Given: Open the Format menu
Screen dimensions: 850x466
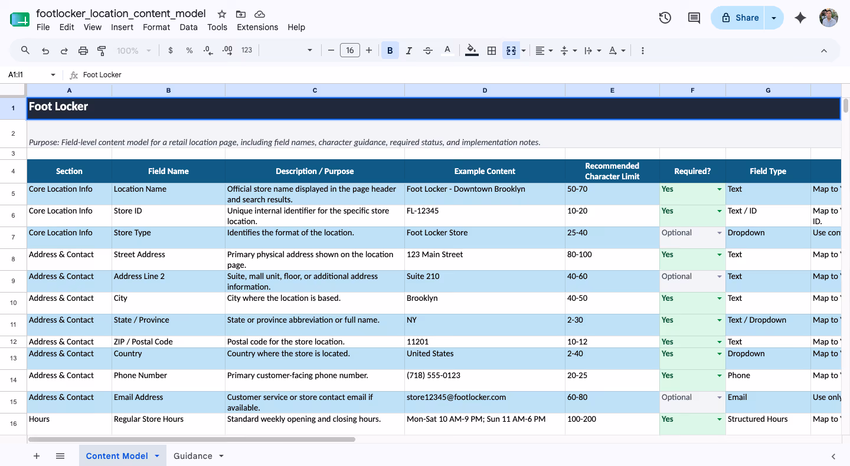Looking at the screenshot, I should coord(156,27).
